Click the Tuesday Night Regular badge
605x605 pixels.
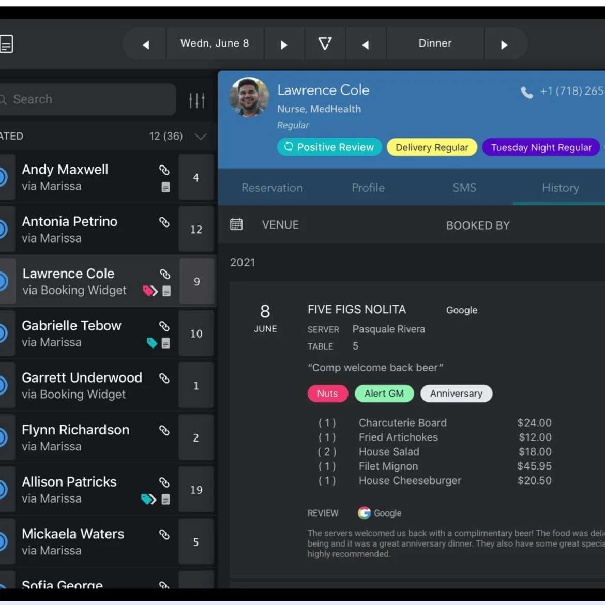pyautogui.click(x=541, y=147)
